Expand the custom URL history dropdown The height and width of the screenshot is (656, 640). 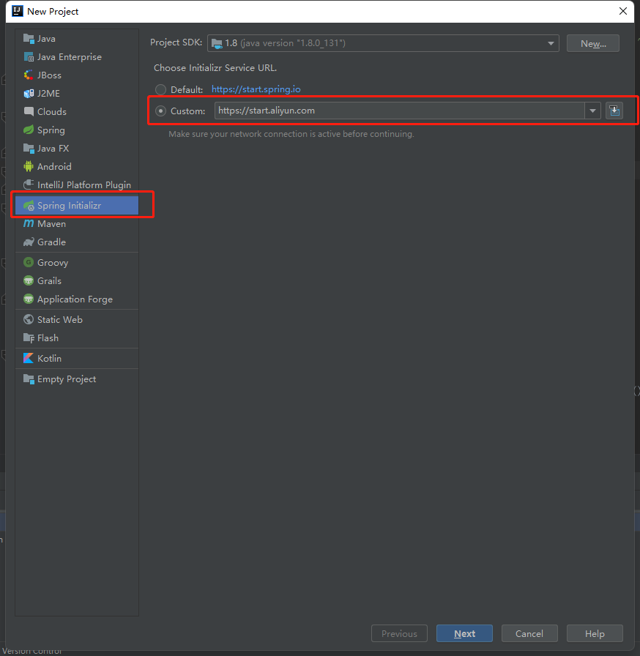pos(592,111)
